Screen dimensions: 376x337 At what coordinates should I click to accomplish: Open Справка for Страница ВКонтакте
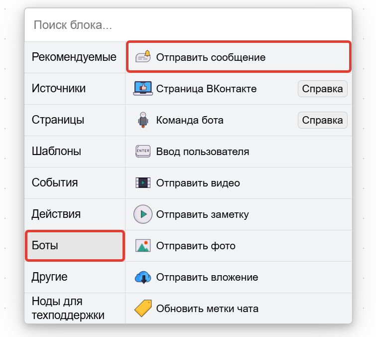323,89
